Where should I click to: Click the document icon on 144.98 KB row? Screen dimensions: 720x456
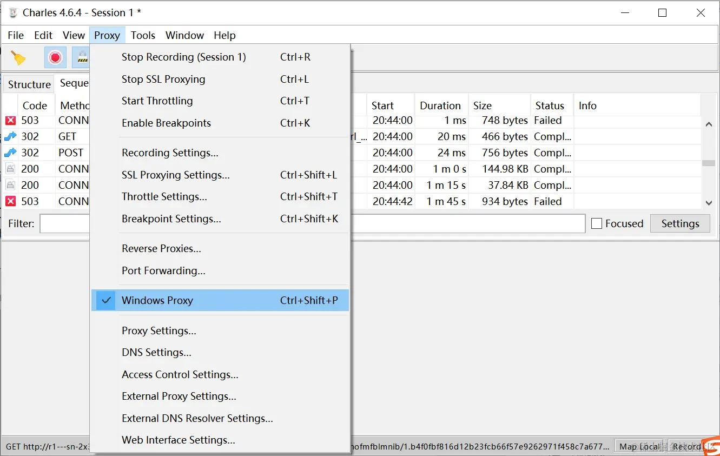[11, 169]
